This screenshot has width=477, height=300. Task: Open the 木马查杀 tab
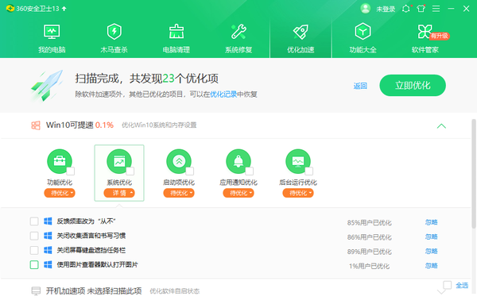(x=114, y=39)
